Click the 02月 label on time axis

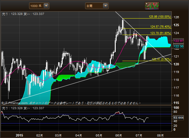(40, 136)
